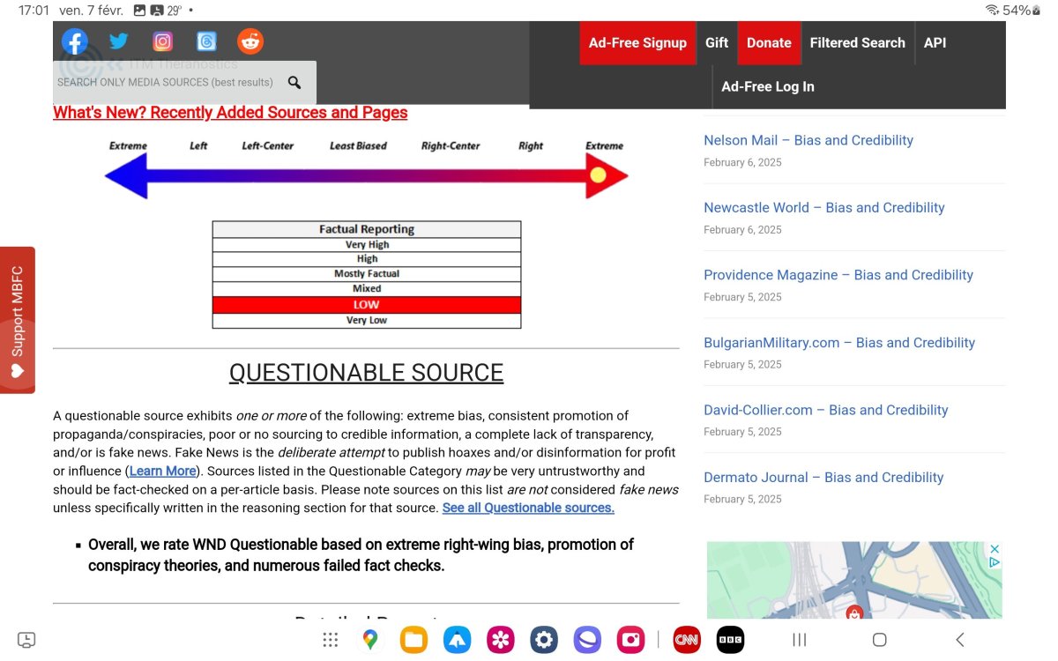Click the Donate menu button
The width and height of the screenshot is (1058, 661).
(x=769, y=43)
